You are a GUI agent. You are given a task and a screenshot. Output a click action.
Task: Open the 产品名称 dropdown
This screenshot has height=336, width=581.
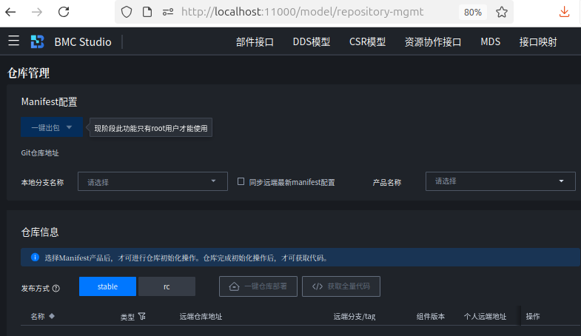[500, 181]
